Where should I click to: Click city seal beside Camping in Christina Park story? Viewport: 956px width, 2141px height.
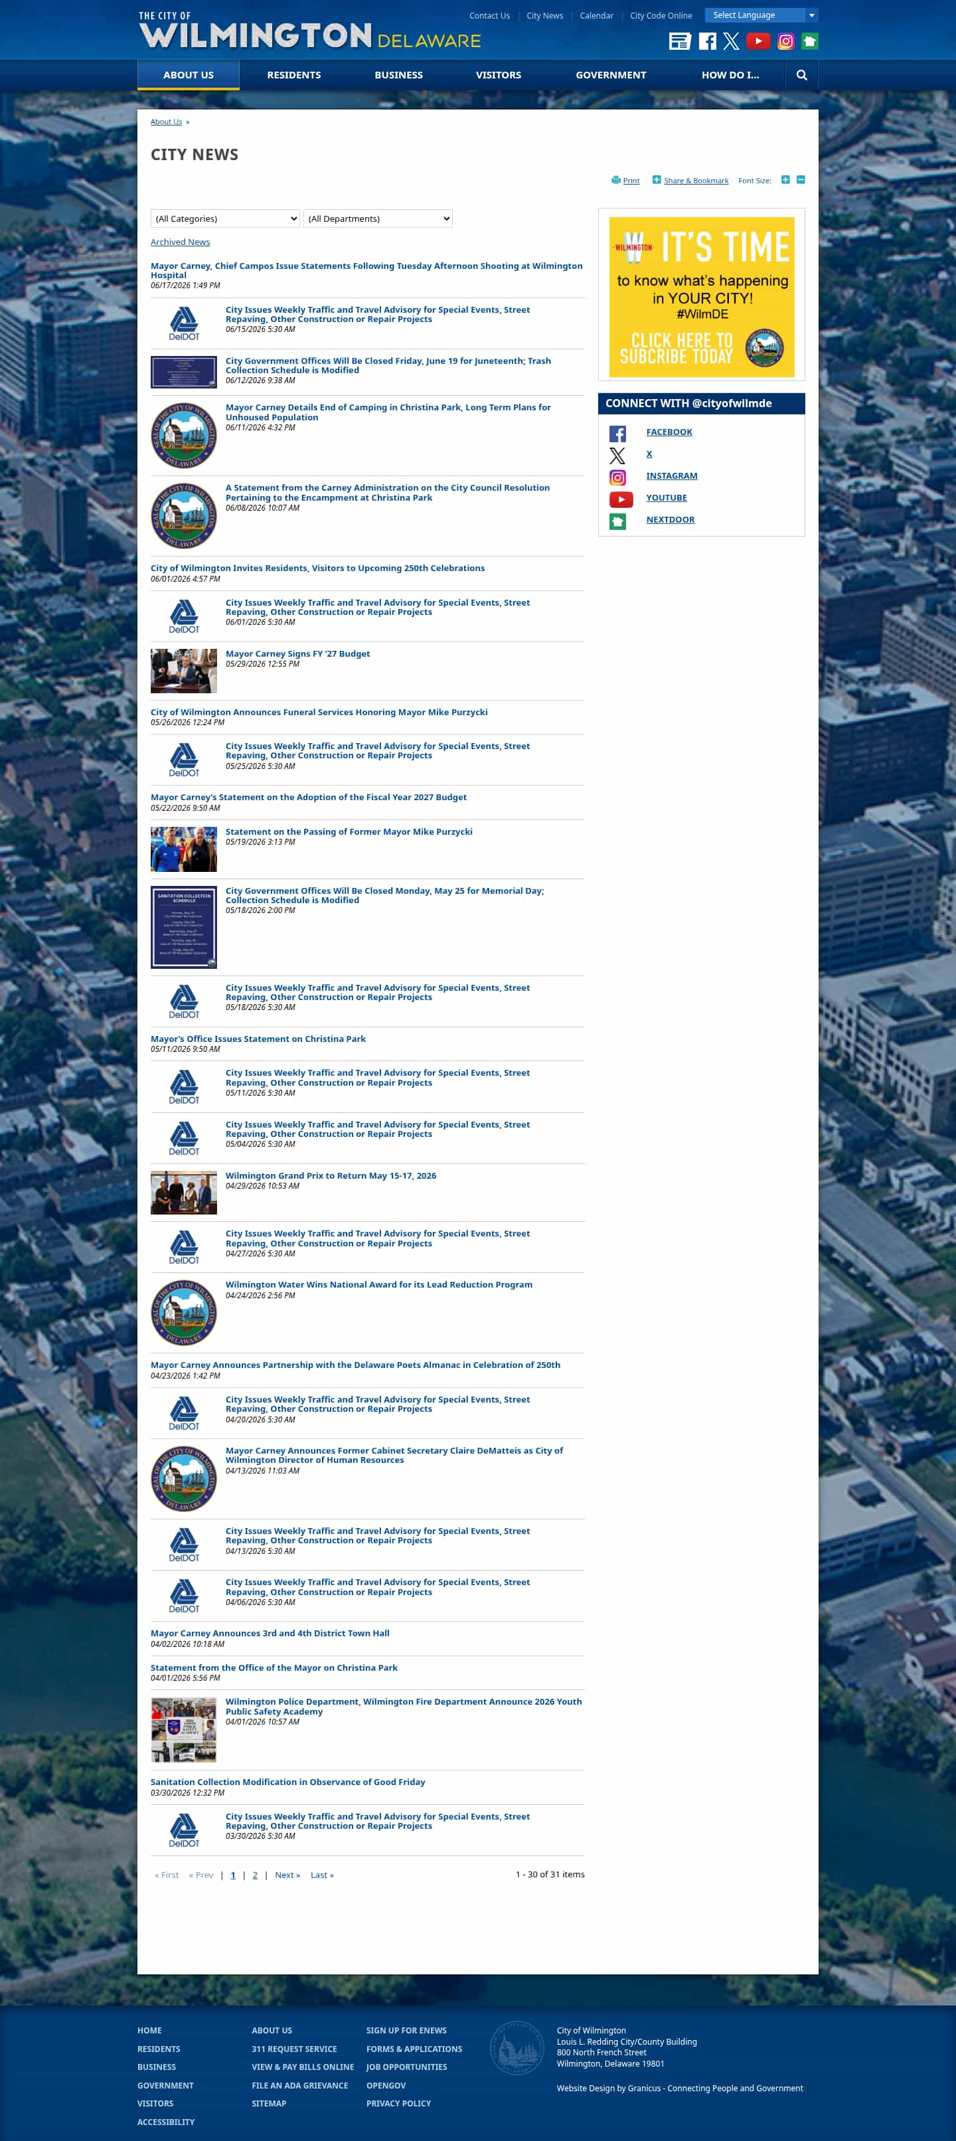click(x=183, y=436)
